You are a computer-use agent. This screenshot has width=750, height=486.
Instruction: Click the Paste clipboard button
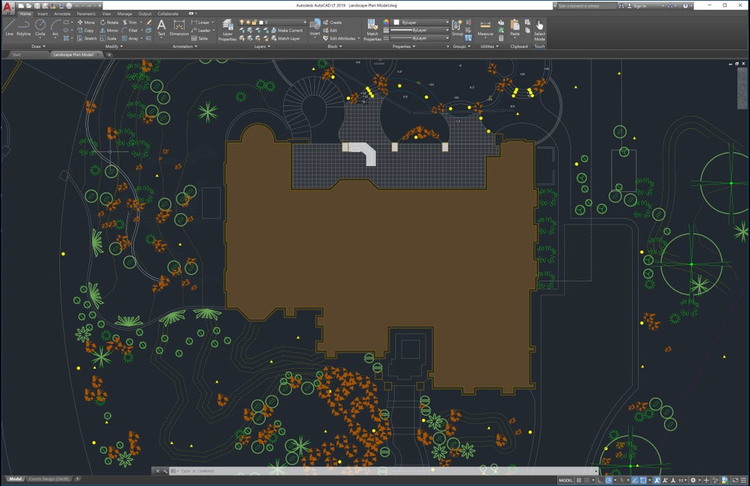tap(515, 28)
